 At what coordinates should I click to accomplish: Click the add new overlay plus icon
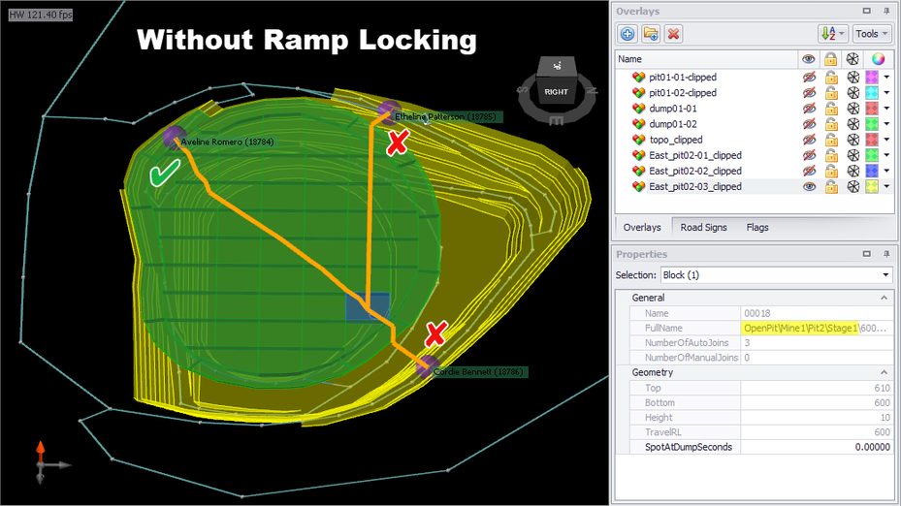(x=627, y=34)
